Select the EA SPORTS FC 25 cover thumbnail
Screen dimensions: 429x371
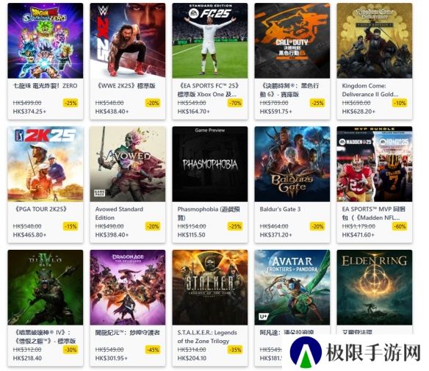click(x=210, y=40)
